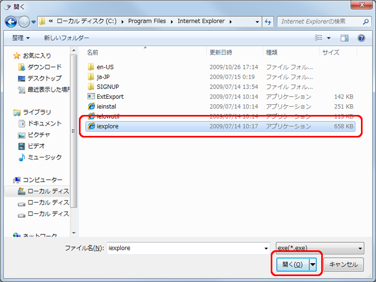376x282 pixels.
Task: Click navigation pane scroll down arrow
Action: pyautogui.click(x=74, y=233)
